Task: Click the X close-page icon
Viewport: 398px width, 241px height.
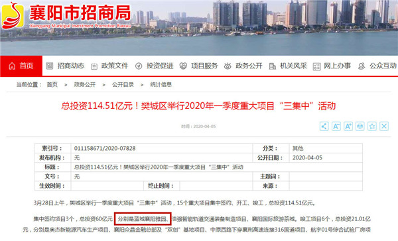Action: click(384, 126)
